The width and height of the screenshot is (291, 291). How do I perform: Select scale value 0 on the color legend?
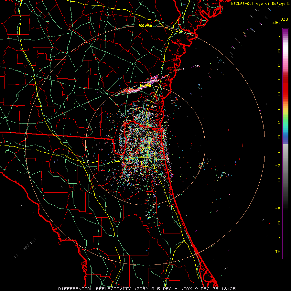(x=279, y=137)
